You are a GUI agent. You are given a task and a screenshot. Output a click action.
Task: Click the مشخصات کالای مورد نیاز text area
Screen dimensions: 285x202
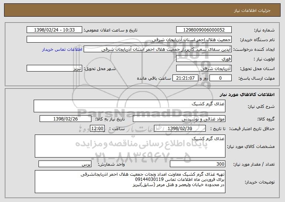130,146
